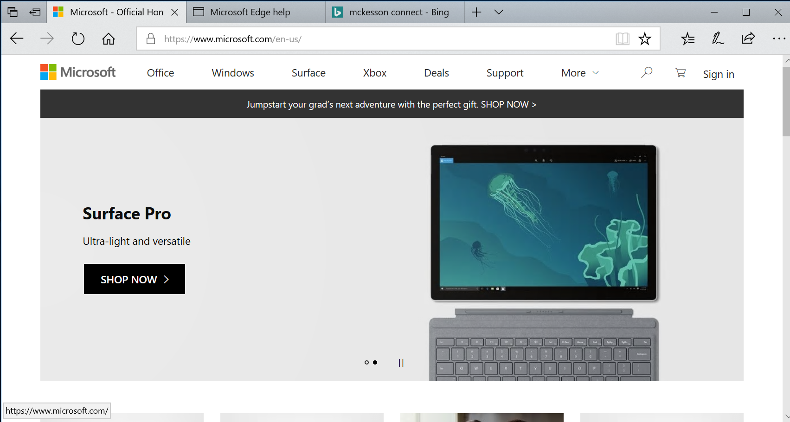Show tab previews chevron

click(x=499, y=12)
